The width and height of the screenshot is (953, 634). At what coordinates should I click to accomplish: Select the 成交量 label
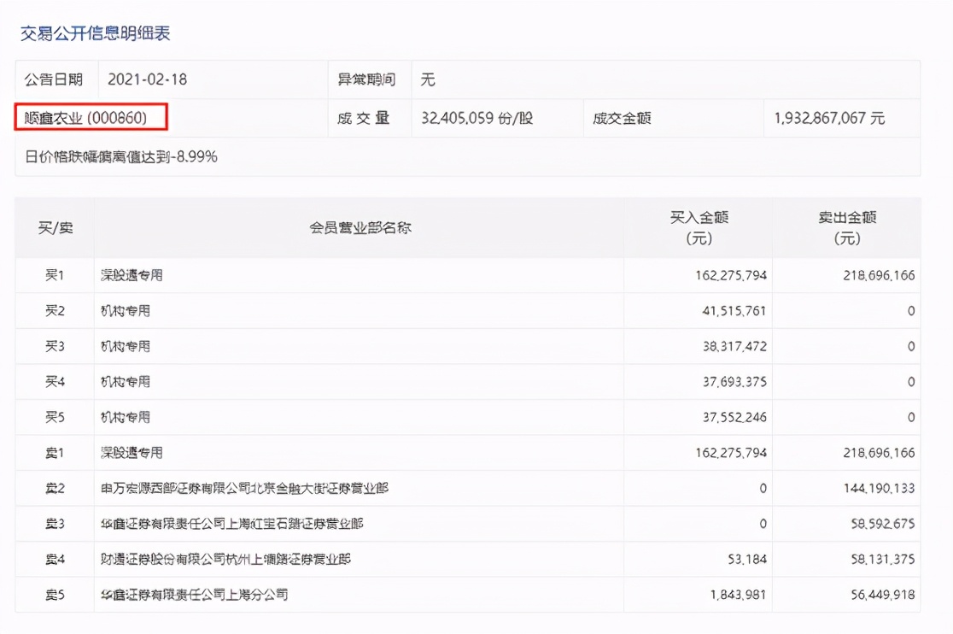point(364,118)
